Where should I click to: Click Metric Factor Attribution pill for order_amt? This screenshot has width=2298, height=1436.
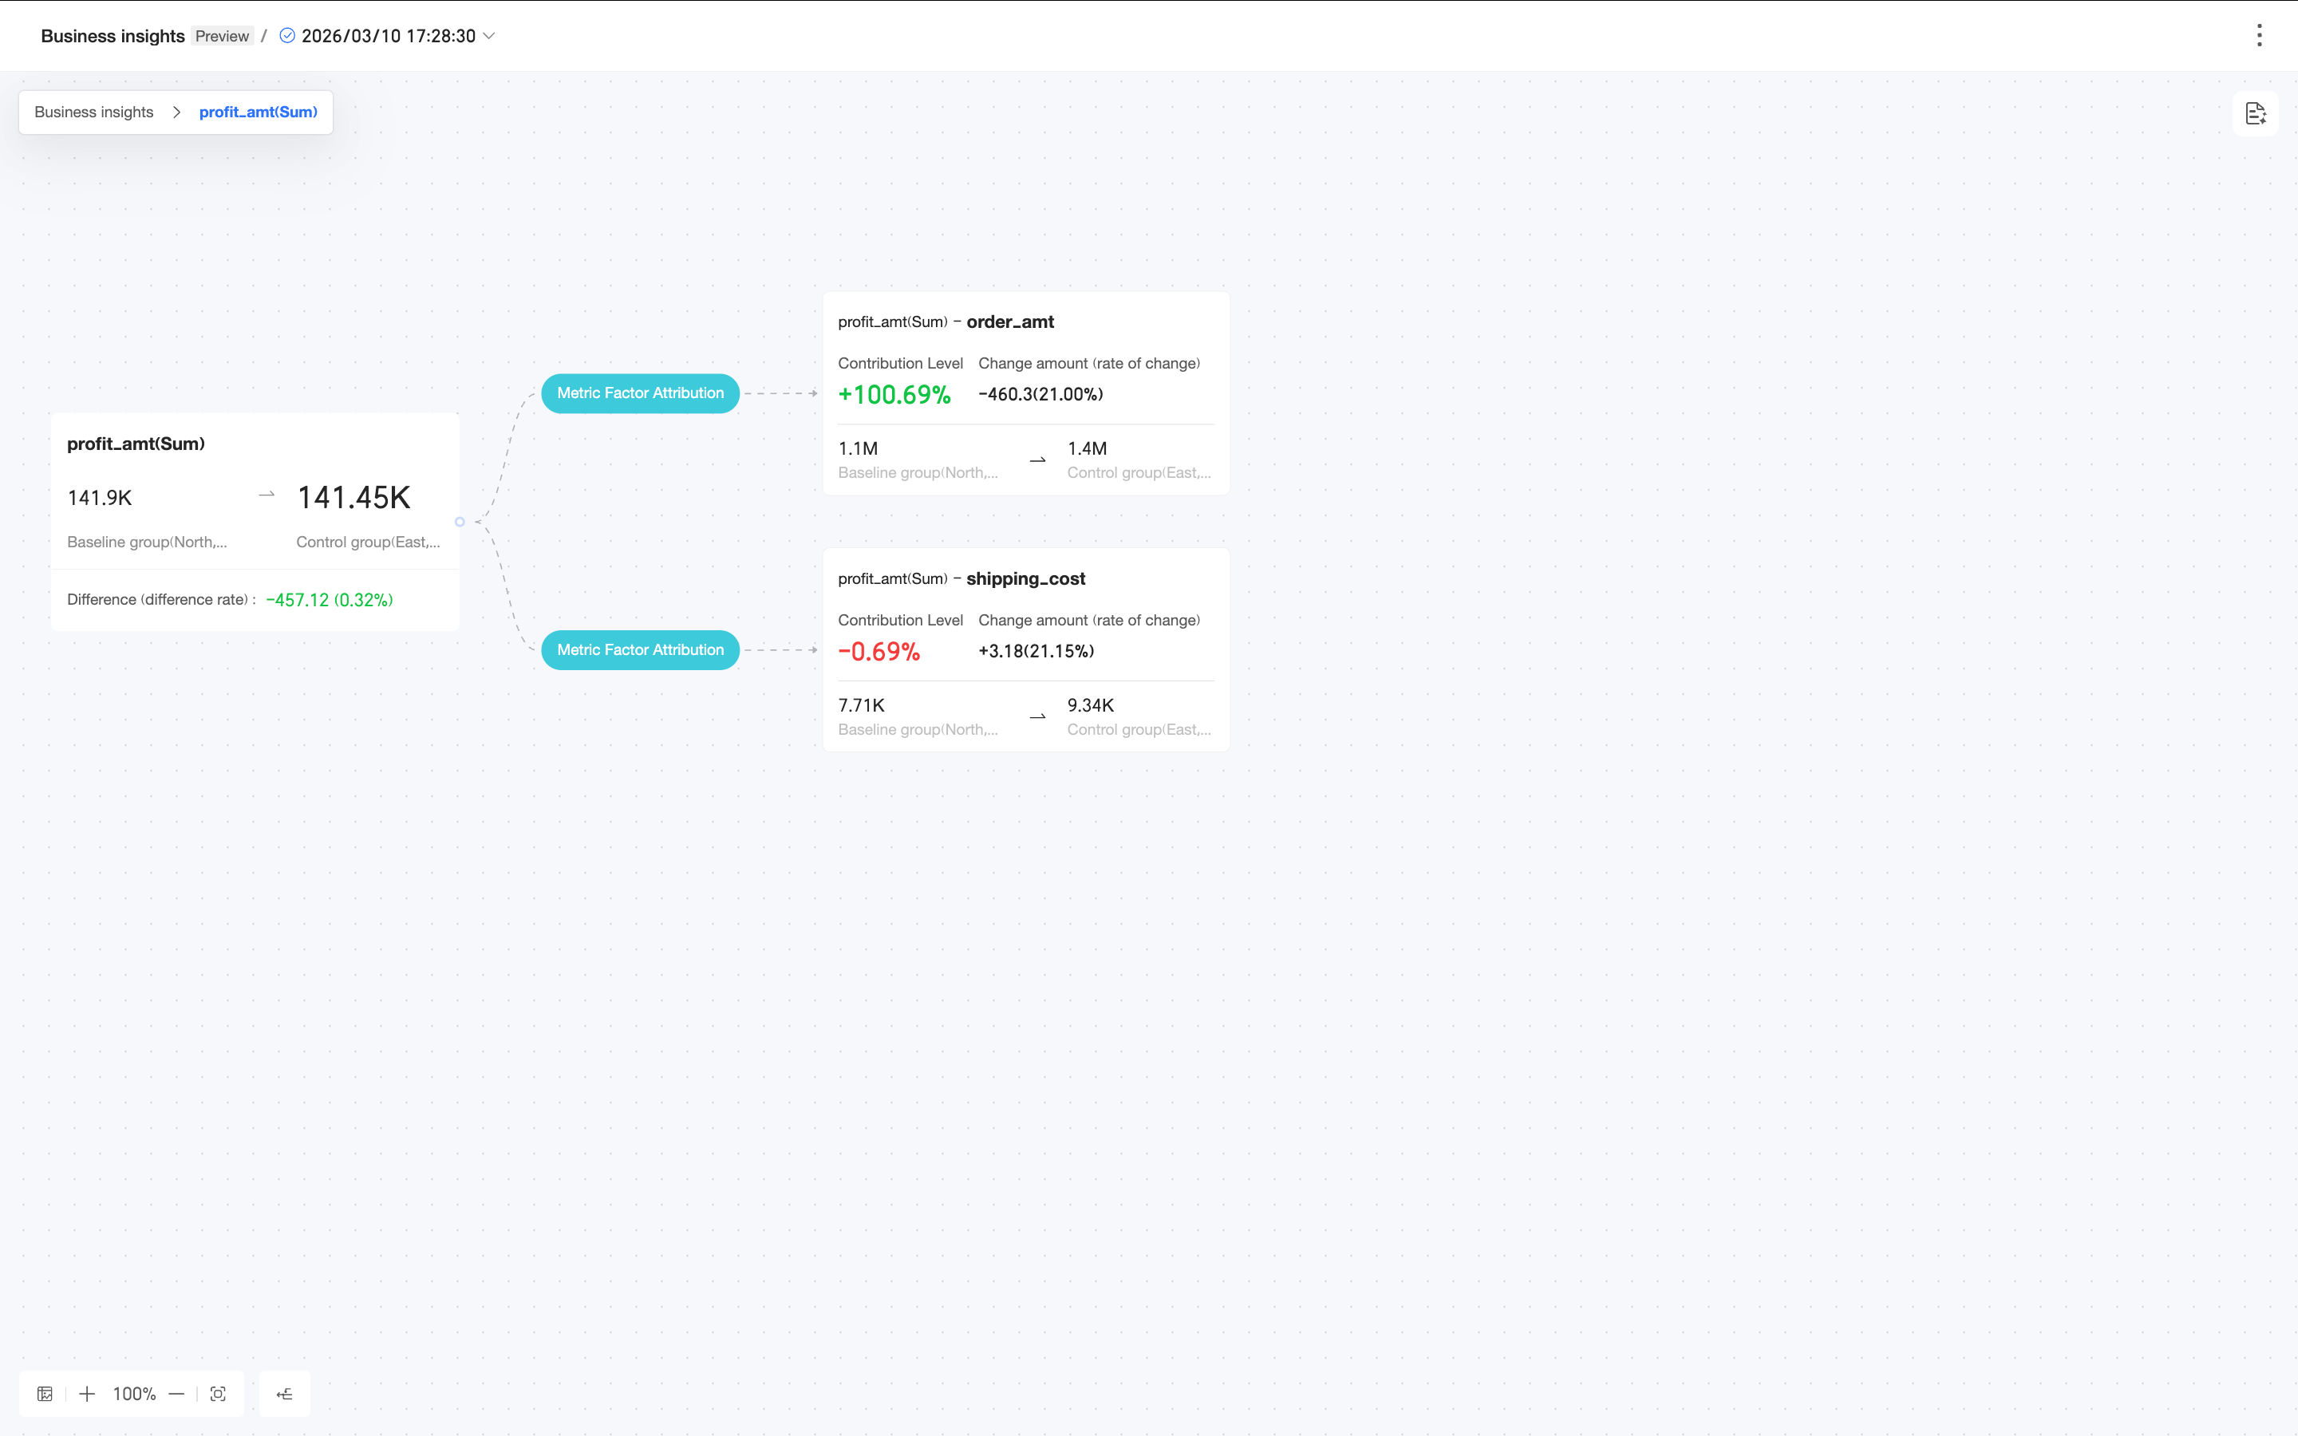tap(640, 393)
